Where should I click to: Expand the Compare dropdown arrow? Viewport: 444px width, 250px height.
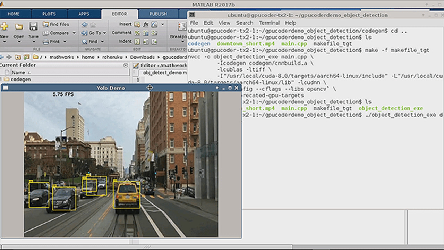click(74, 33)
